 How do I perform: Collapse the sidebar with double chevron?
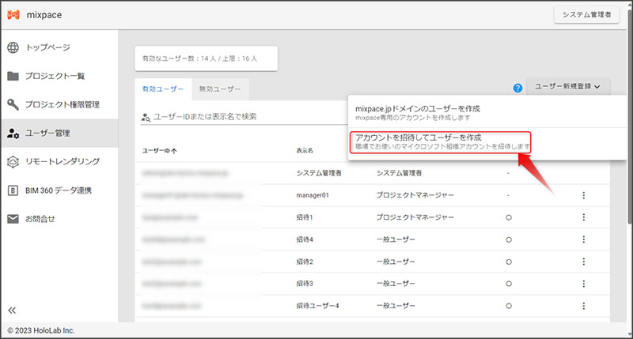coord(13,309)
